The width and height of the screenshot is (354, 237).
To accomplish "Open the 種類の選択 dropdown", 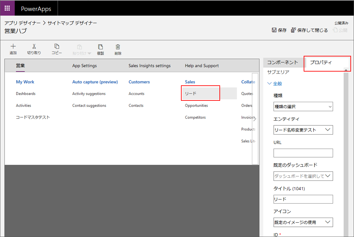I will (x=303, y=106).
